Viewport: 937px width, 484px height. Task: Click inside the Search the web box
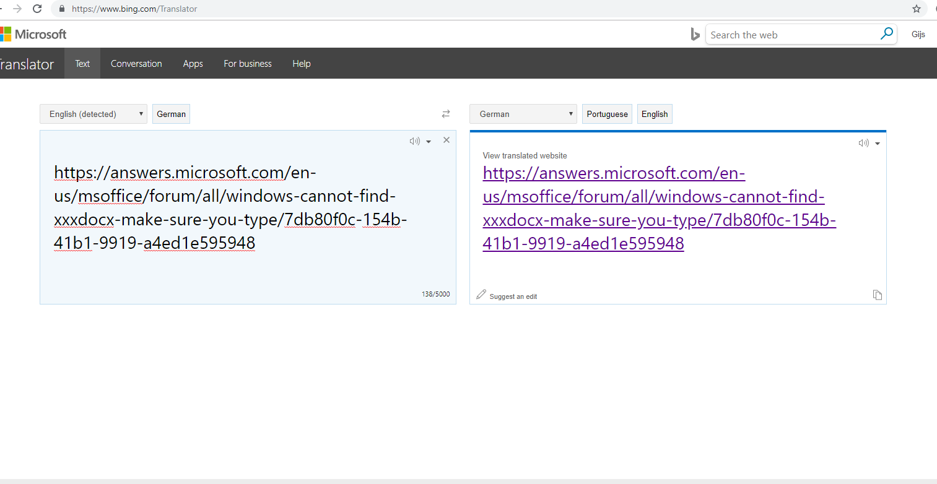point(793,35)
